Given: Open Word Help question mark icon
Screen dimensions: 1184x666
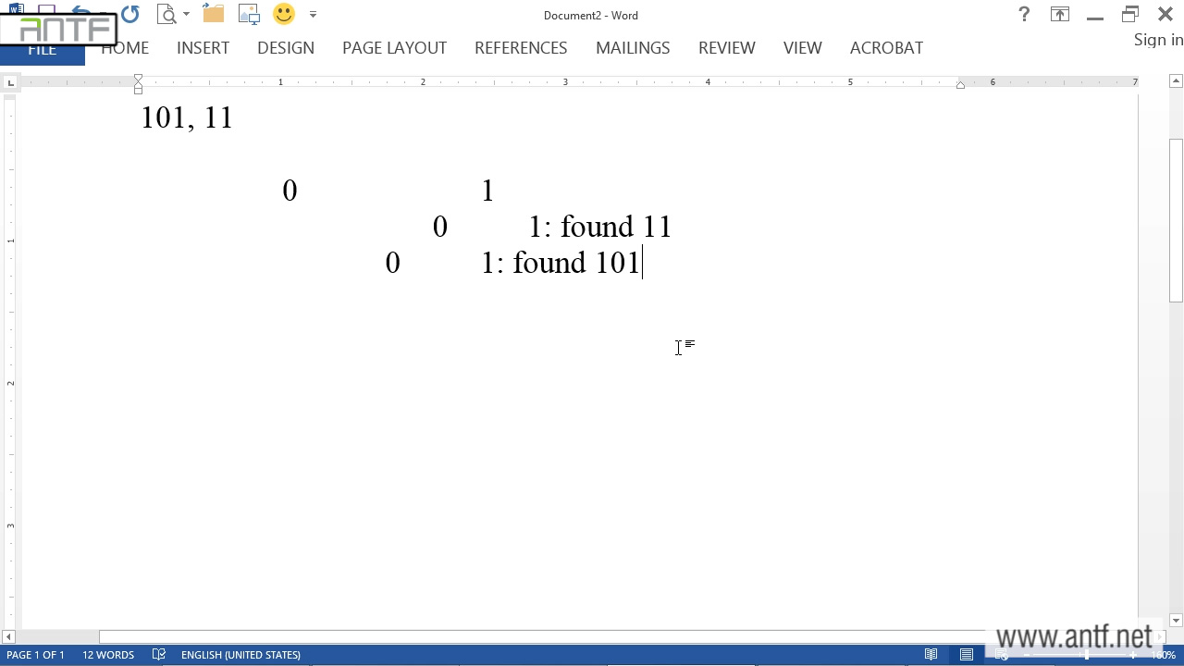Looking at the screenshot, I should pyautogui.click(x=1024, y=15).
